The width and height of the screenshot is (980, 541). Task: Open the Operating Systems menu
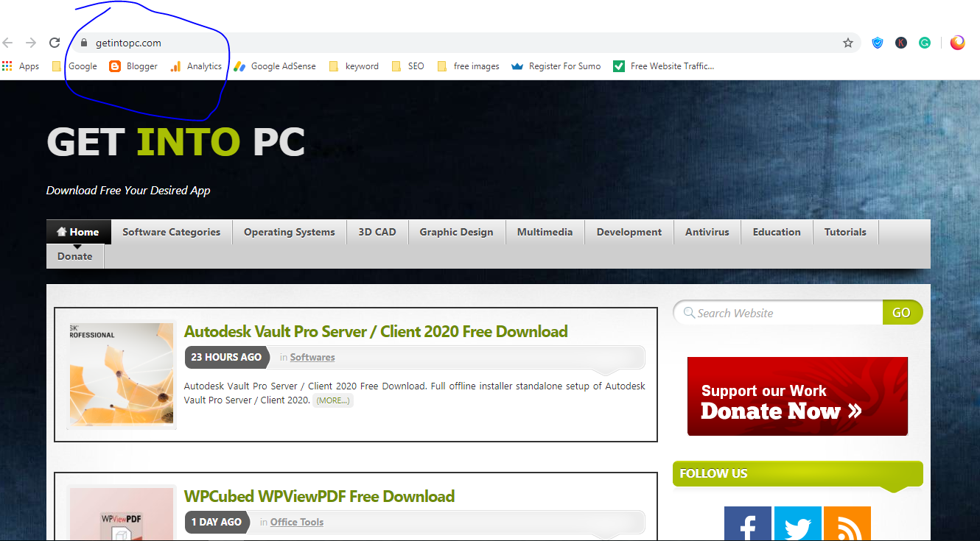pos(290,232)
